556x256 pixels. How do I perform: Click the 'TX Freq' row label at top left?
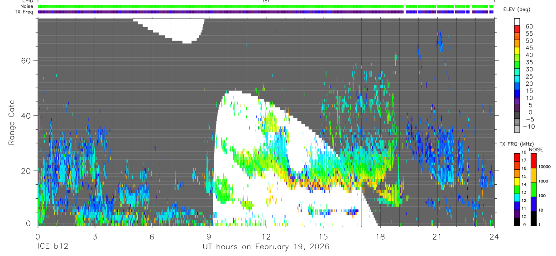tap(24, 12)
